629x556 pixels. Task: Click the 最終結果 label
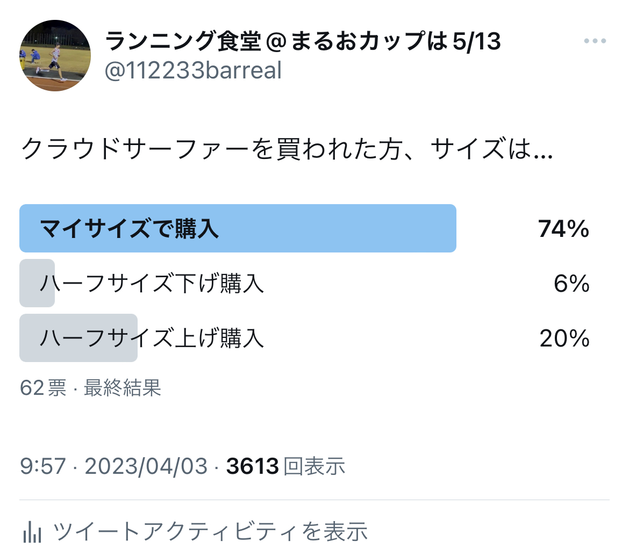[123, 388]
